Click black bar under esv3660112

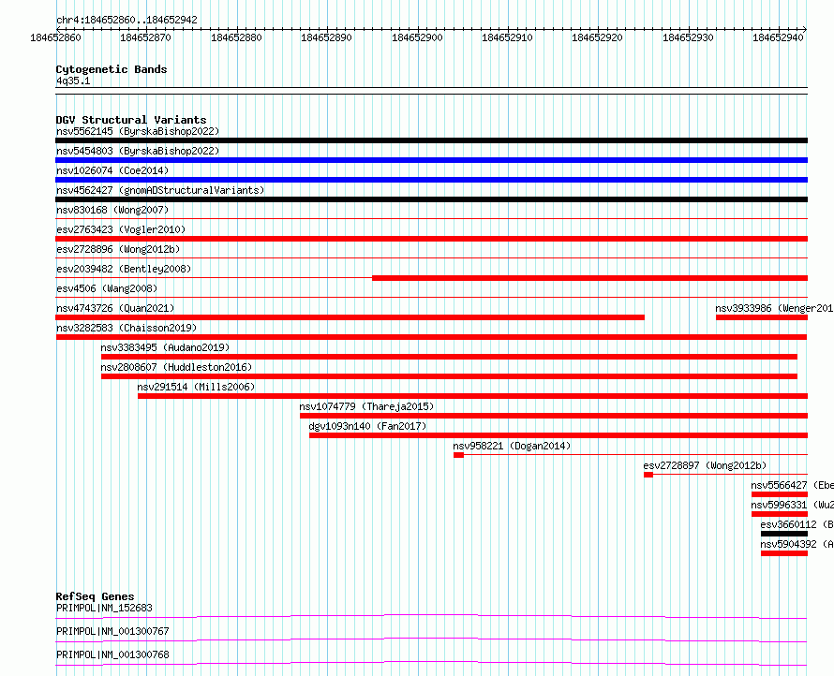[x=784, y=534]
